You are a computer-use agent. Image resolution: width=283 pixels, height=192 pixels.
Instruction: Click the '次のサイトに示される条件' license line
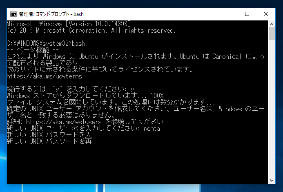(x=100, y=69)
